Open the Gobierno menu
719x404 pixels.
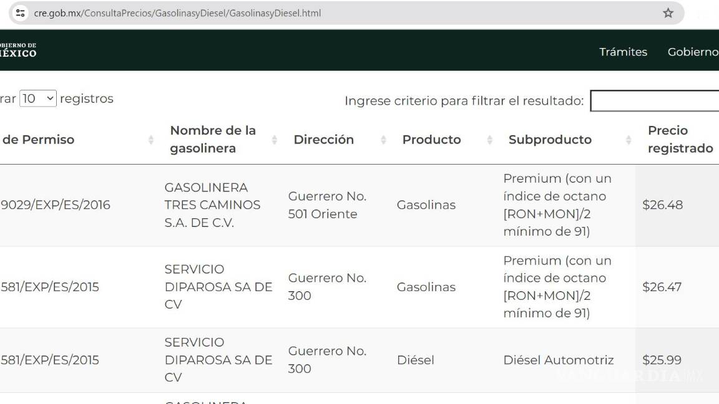pyautogui.click(x=693, y=52)
